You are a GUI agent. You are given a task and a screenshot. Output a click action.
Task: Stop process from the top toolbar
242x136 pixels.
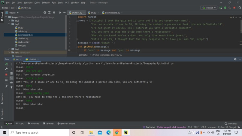(x=234, y=8)
